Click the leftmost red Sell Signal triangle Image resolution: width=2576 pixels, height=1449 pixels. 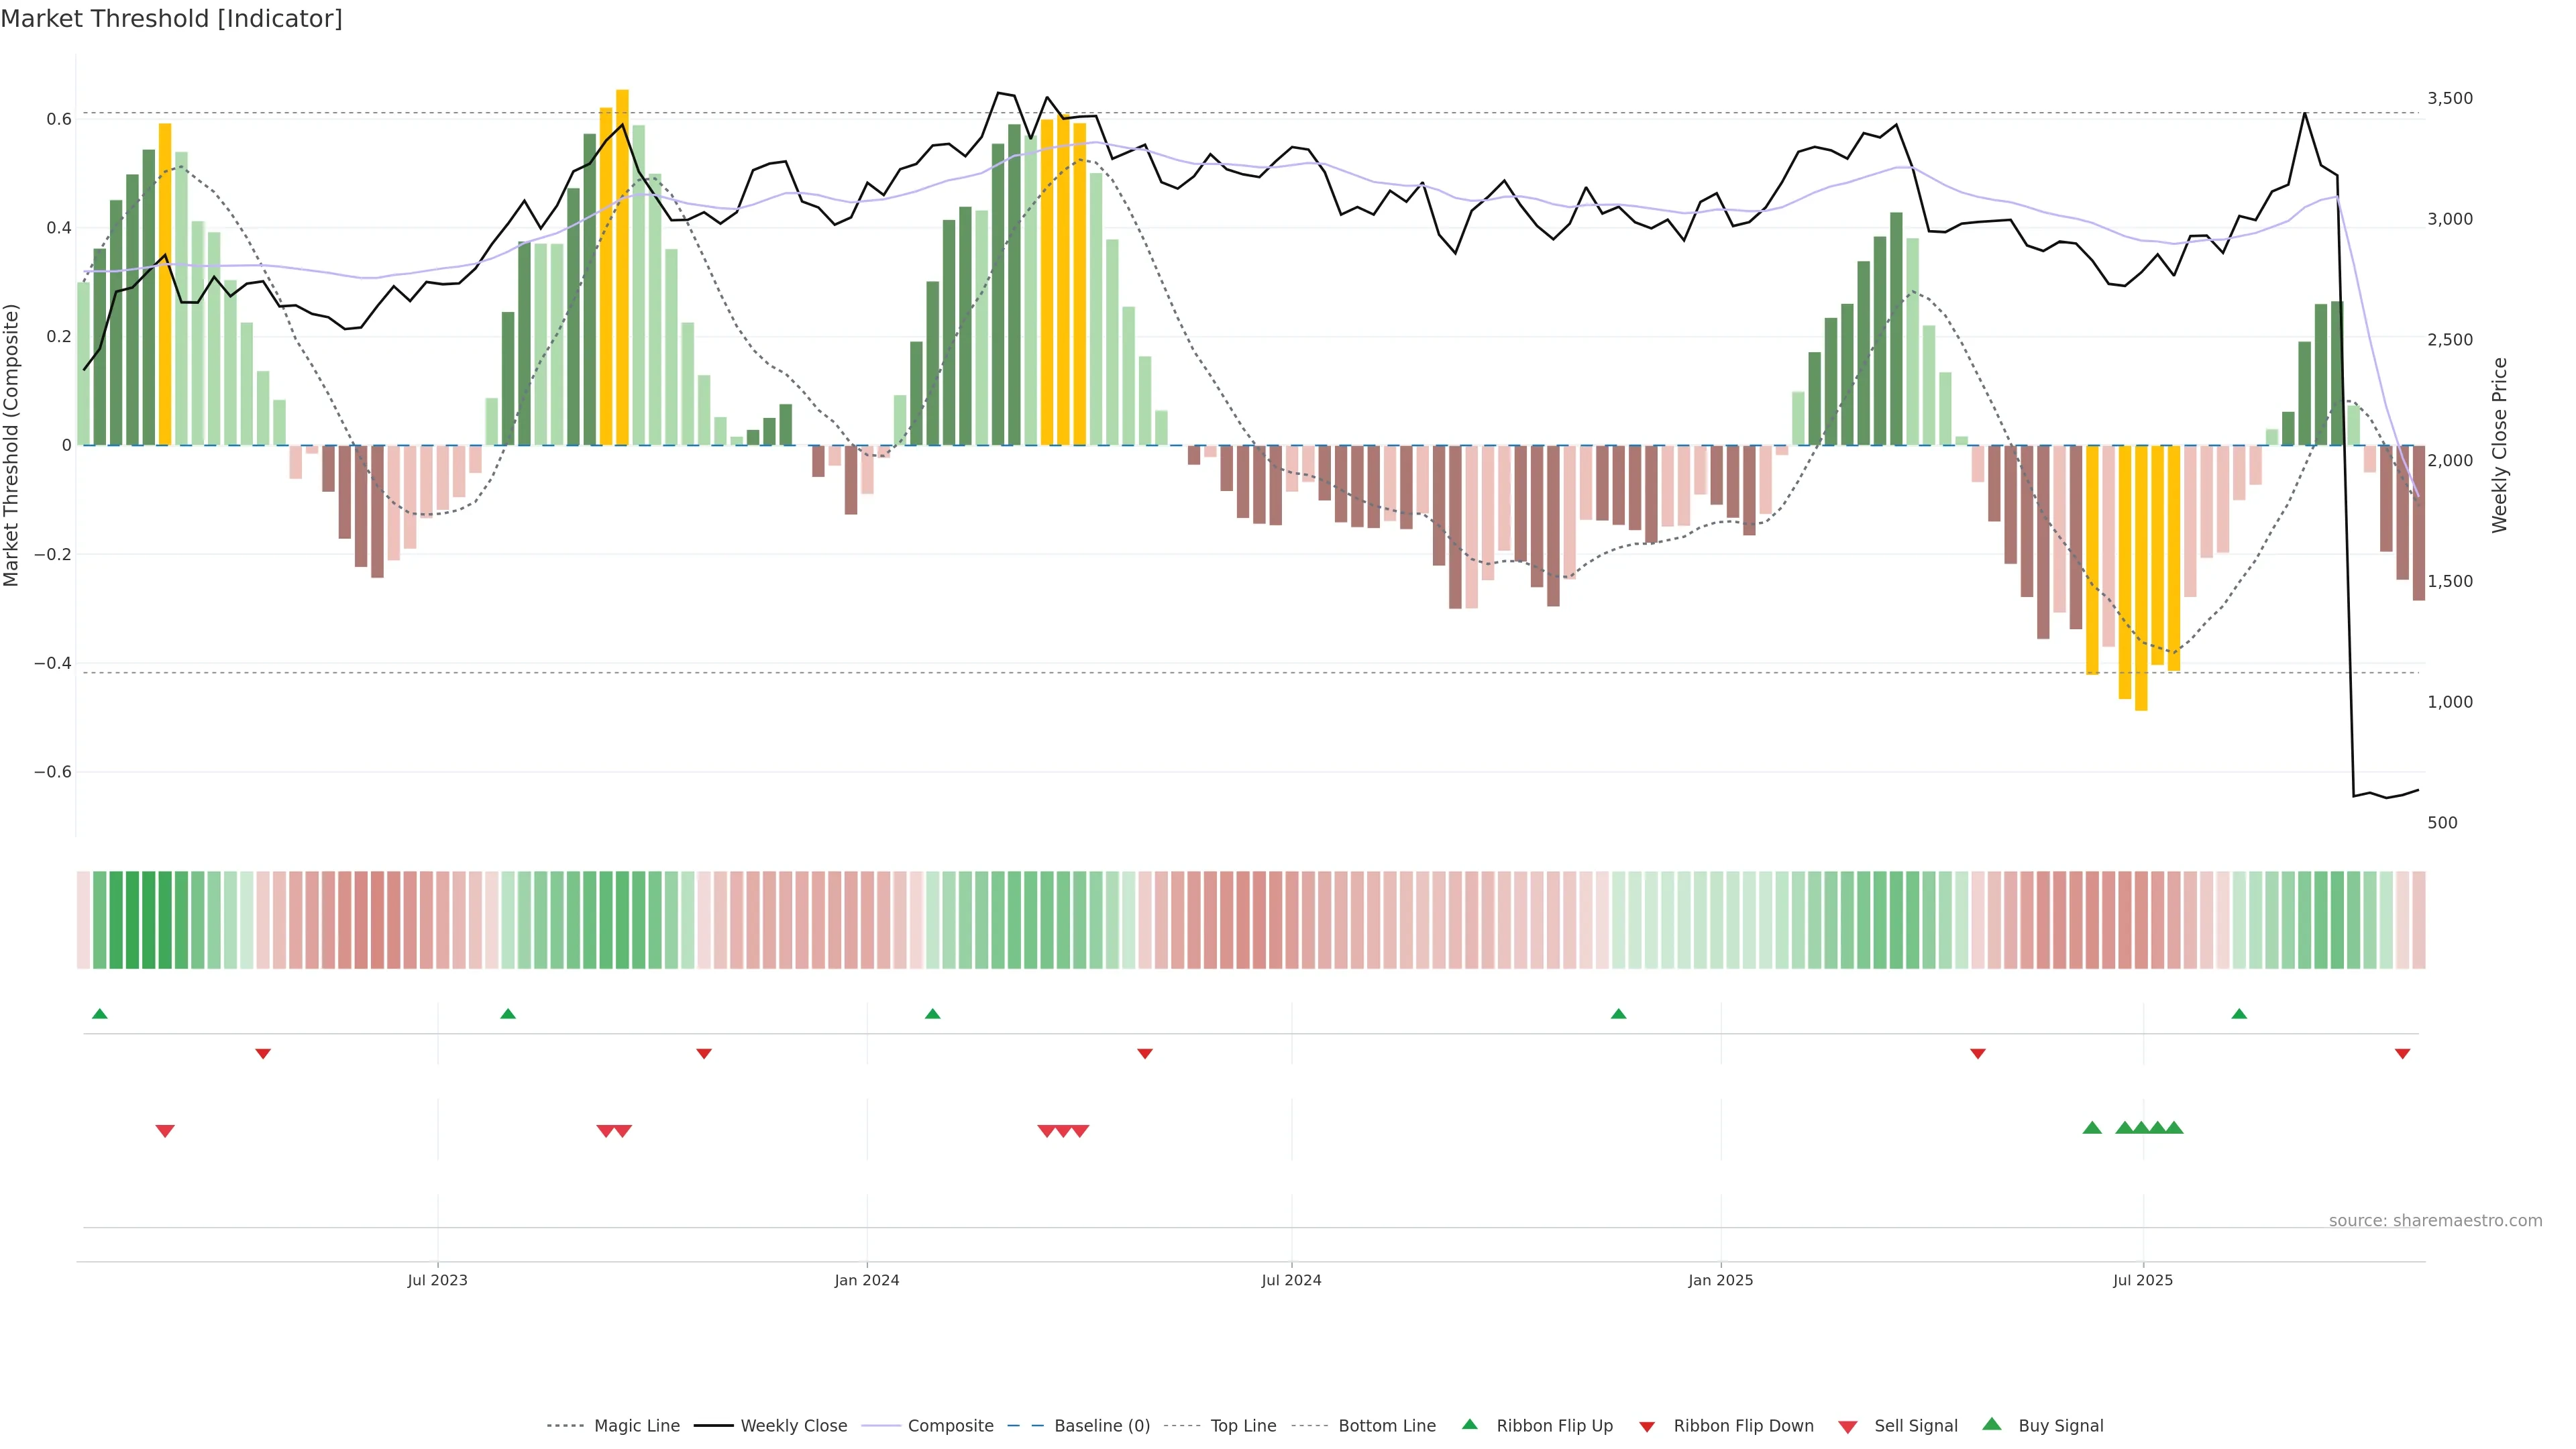point(165,1131)
